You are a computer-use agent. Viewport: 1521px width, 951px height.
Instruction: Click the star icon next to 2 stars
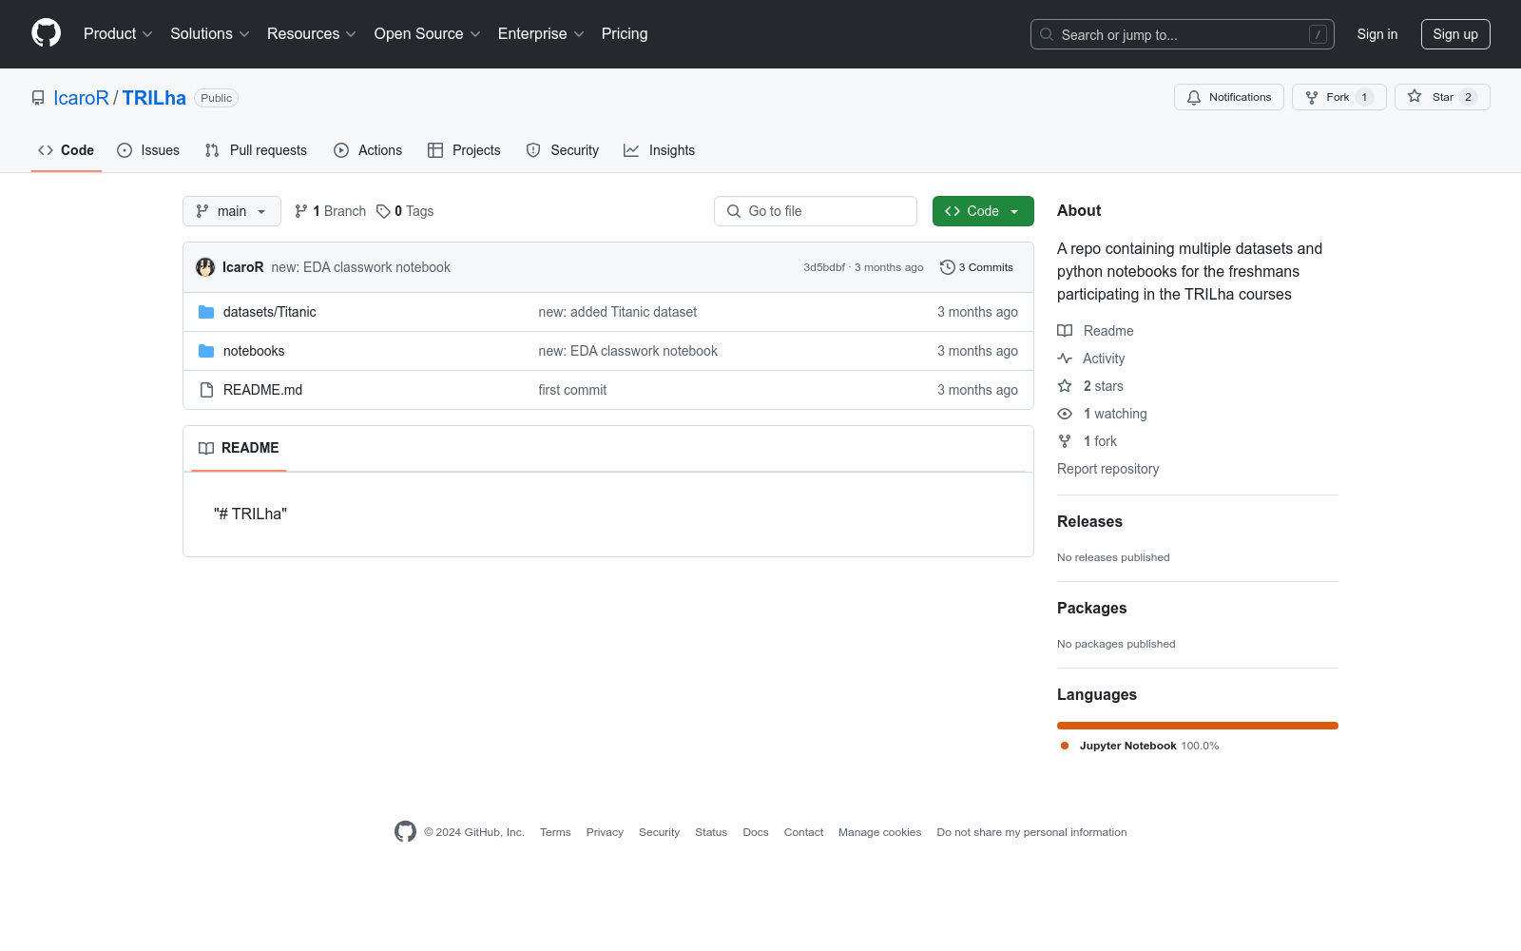point(1065,386)
